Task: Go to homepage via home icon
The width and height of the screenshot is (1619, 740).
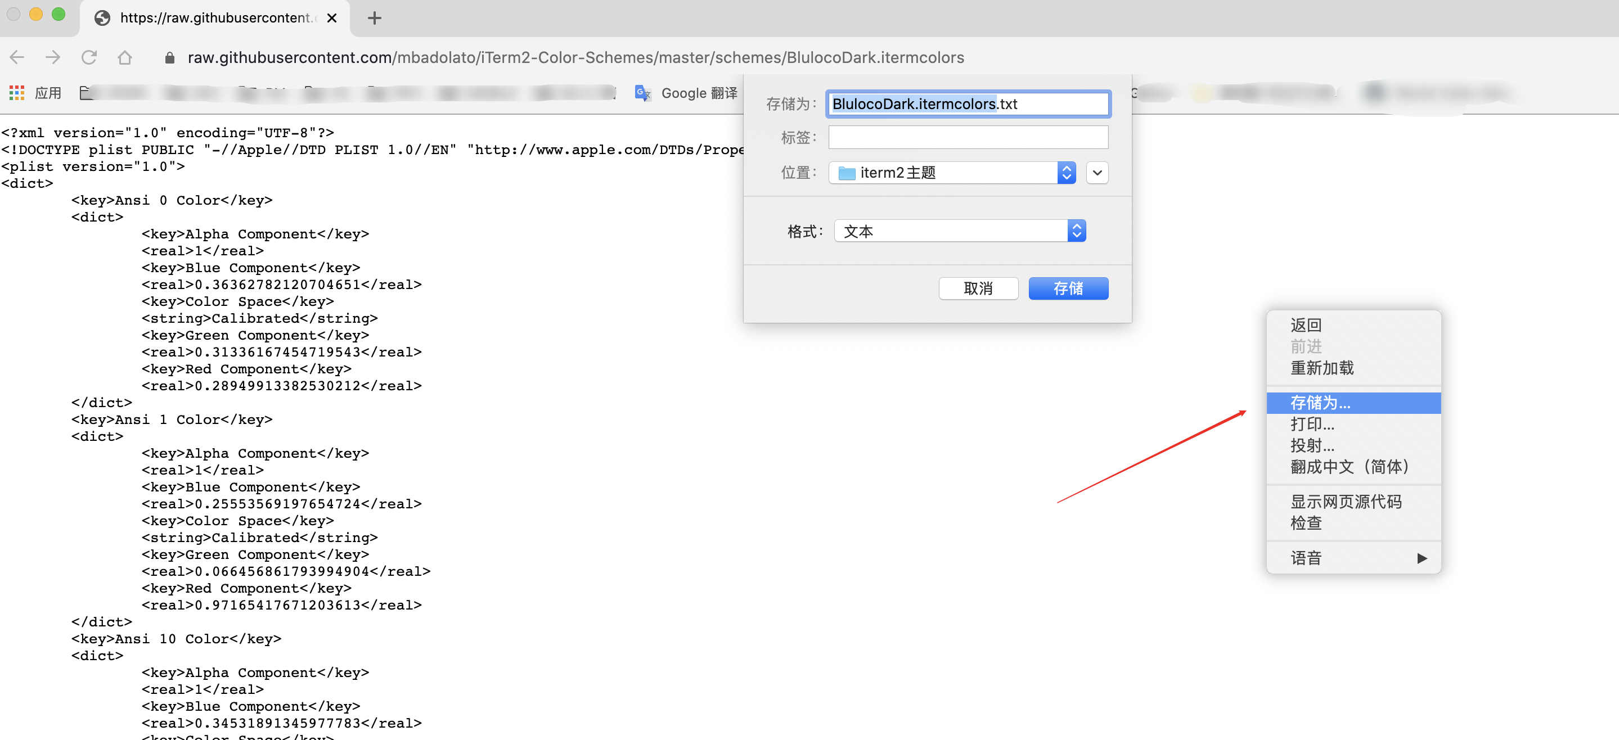Action: tap(124, 58)
